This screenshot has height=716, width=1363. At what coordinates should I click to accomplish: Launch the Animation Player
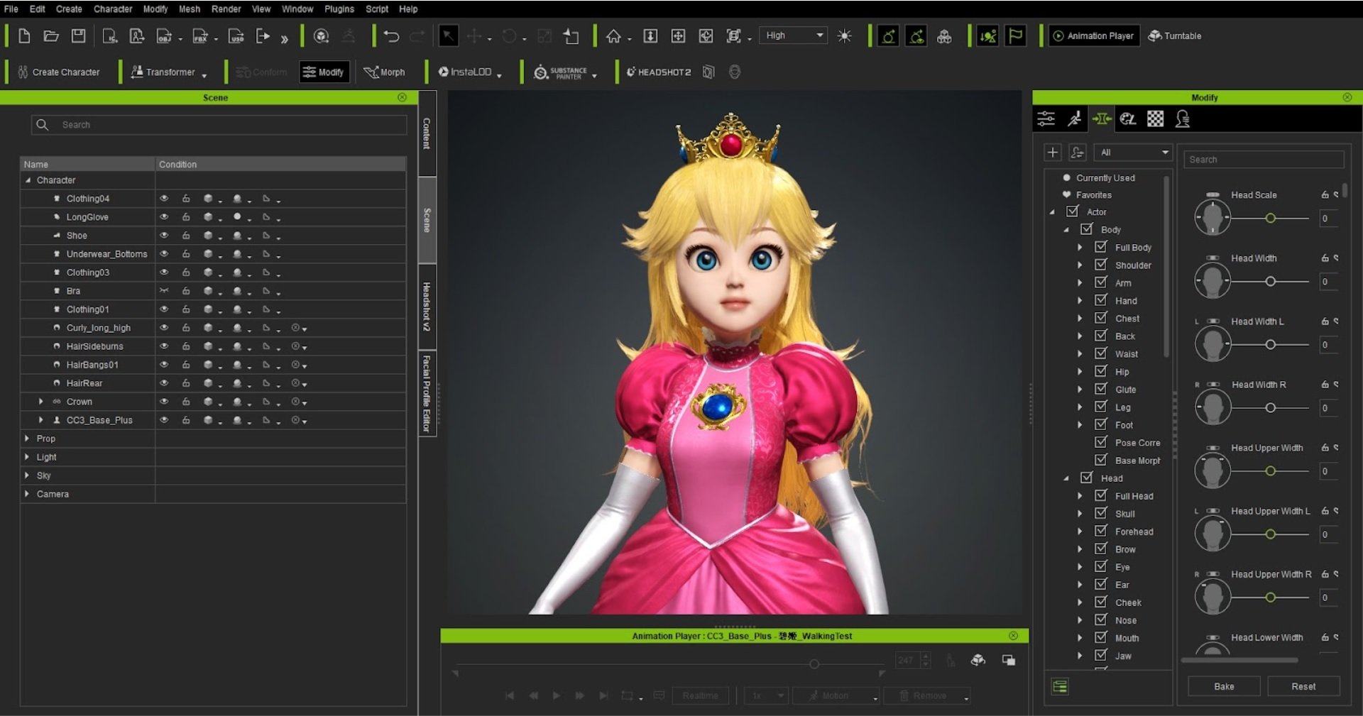coord(1094,36)
